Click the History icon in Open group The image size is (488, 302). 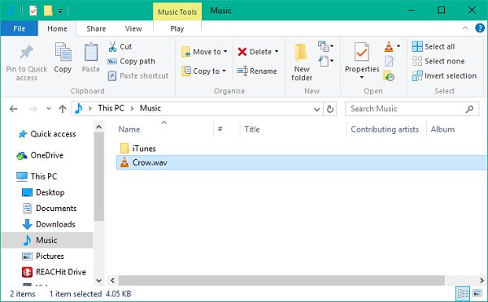coord(389,75)
